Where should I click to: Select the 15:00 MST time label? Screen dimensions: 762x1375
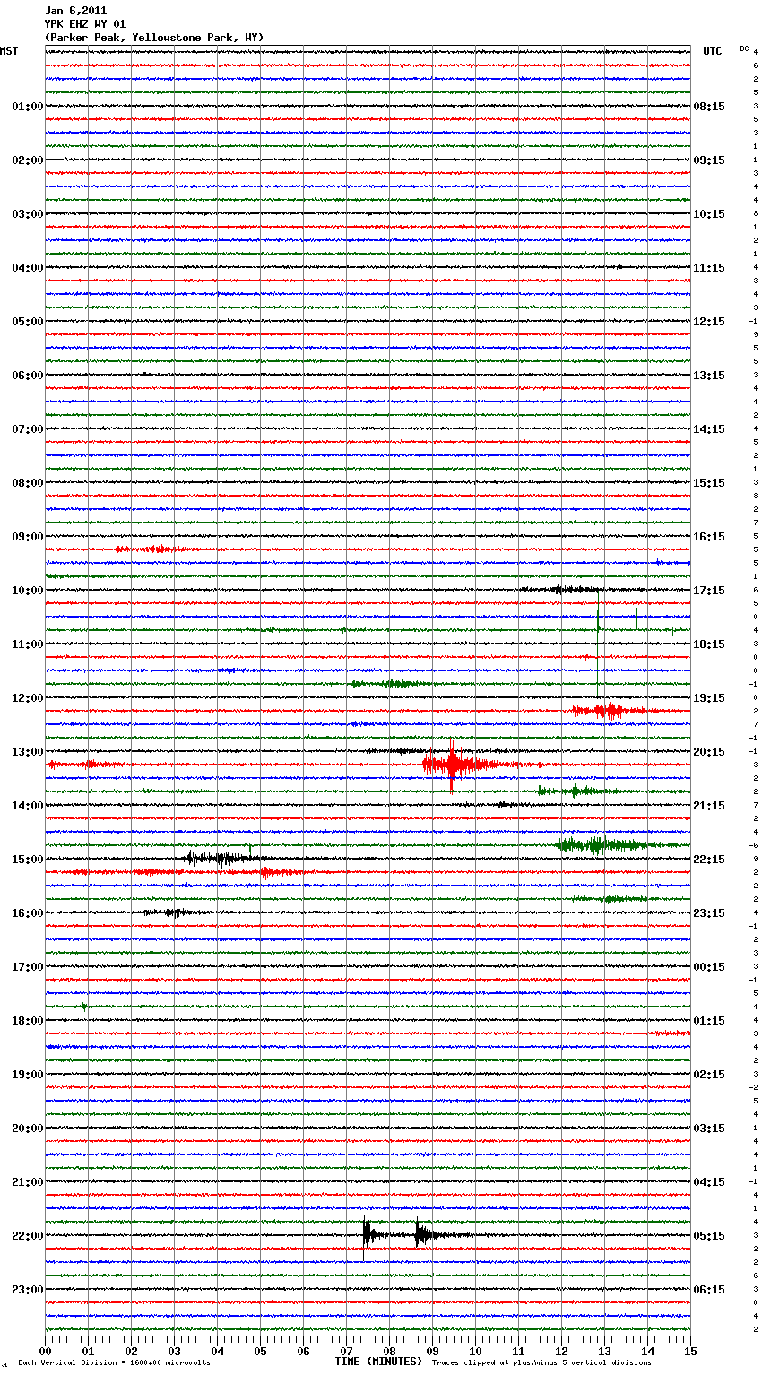27,860
